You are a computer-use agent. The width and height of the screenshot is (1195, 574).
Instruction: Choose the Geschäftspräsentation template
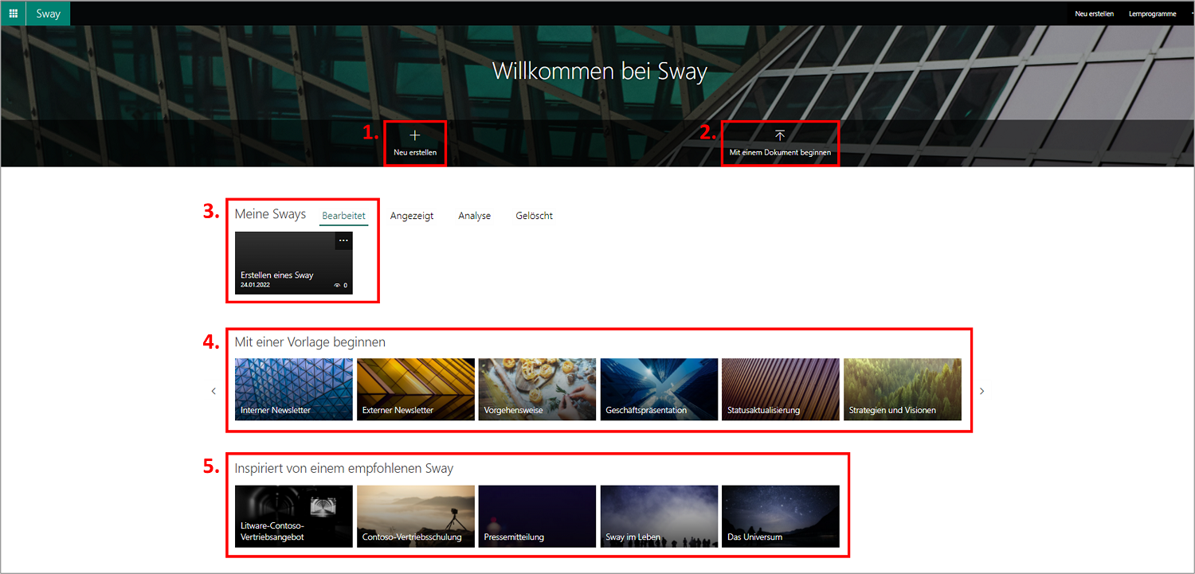pyautogui.click(x=660, y=389)
